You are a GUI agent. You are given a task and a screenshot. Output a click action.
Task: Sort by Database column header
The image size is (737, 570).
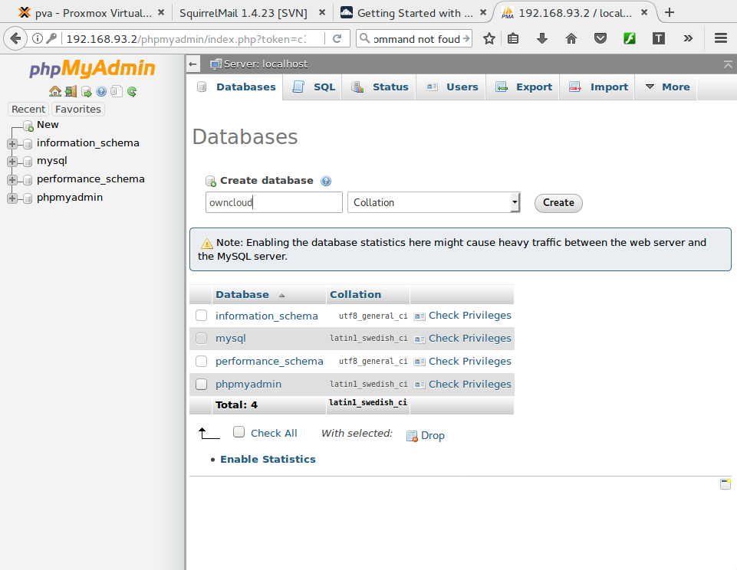[242, 294]
